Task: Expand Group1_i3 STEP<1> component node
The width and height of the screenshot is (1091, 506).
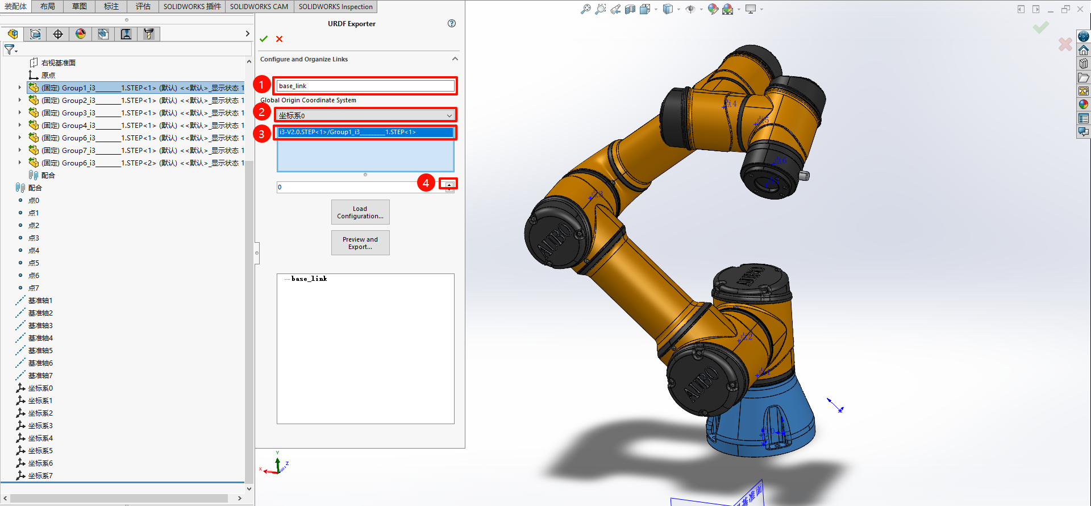Action: pos(19,88)
